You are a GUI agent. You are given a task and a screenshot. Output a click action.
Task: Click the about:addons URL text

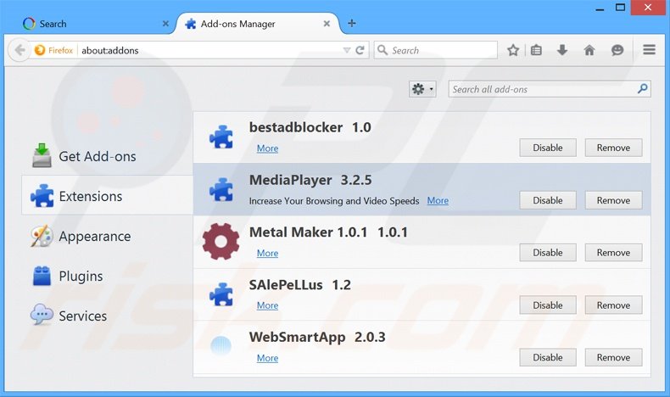pos(110,50)
